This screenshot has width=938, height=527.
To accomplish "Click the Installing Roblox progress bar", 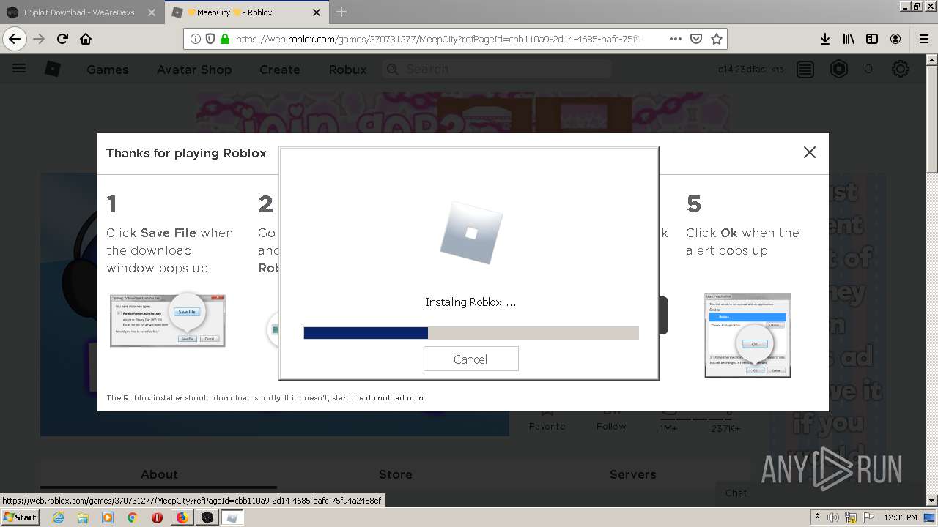I will coord(470,333).
